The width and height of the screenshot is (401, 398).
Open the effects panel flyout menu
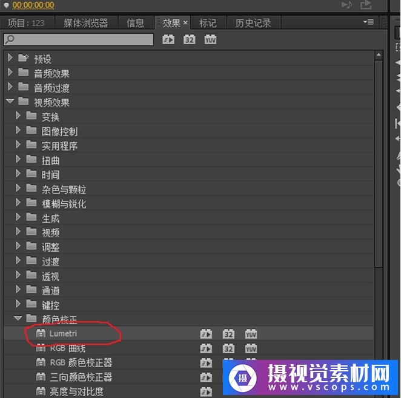368,22
